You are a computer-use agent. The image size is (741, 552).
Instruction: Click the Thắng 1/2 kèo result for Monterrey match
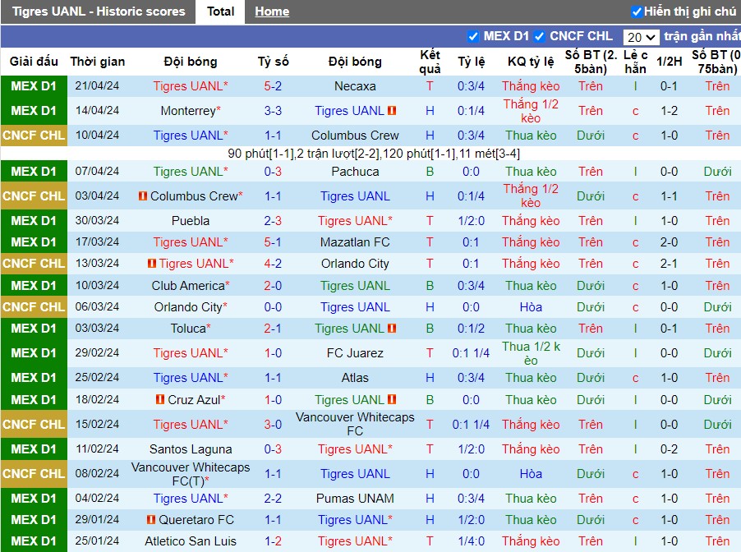[531, 111]
